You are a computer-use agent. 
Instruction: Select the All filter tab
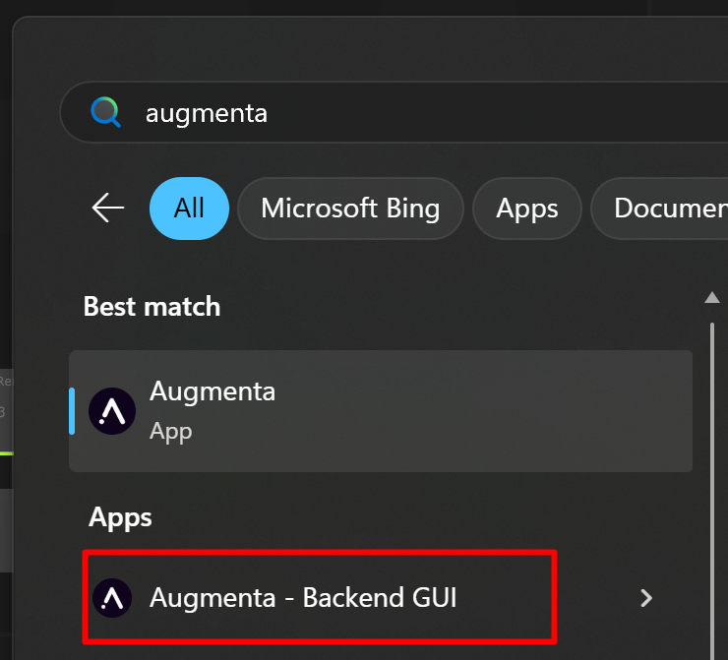coord(189,208)
